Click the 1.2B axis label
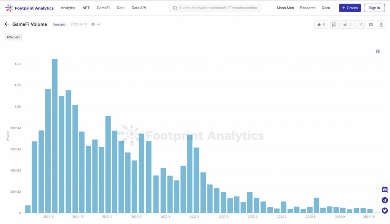This screenshot has height=224, width=390. [x=18, y=85]
